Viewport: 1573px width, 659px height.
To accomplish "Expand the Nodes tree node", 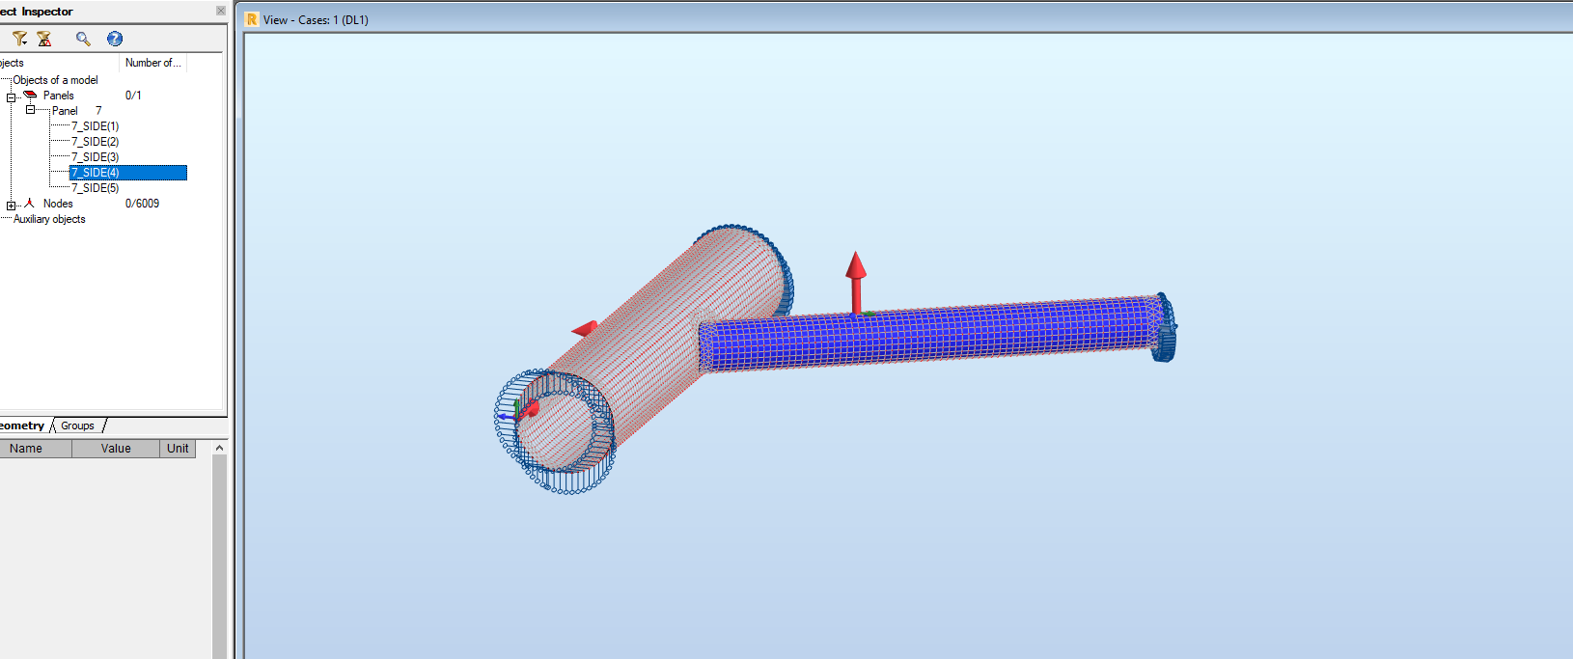I will point(12,206).
